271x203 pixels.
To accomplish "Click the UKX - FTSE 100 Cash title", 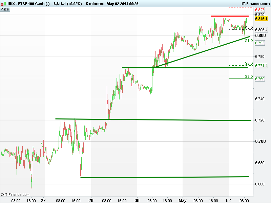I will coord(28,4).
